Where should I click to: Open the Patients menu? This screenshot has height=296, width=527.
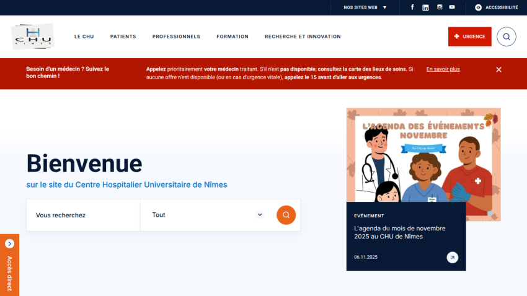click(123, 37)
